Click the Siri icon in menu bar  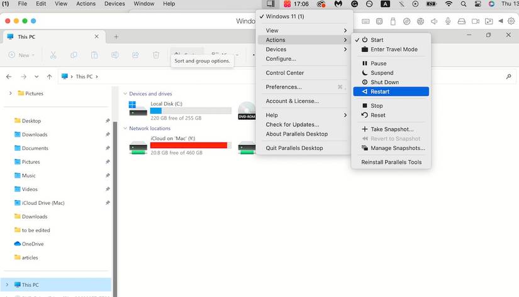(491, 4)
